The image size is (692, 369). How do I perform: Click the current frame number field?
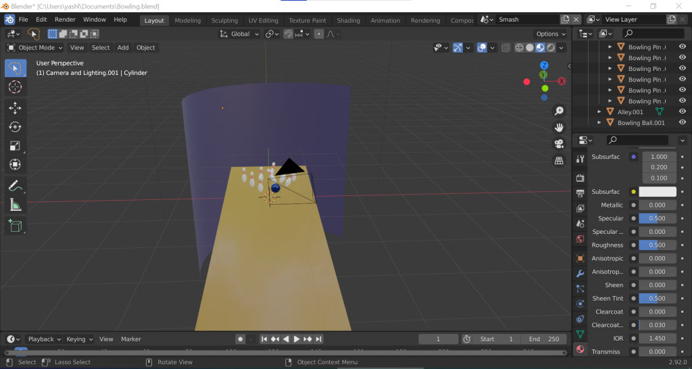pyautogui.click(x=438, y=339)
